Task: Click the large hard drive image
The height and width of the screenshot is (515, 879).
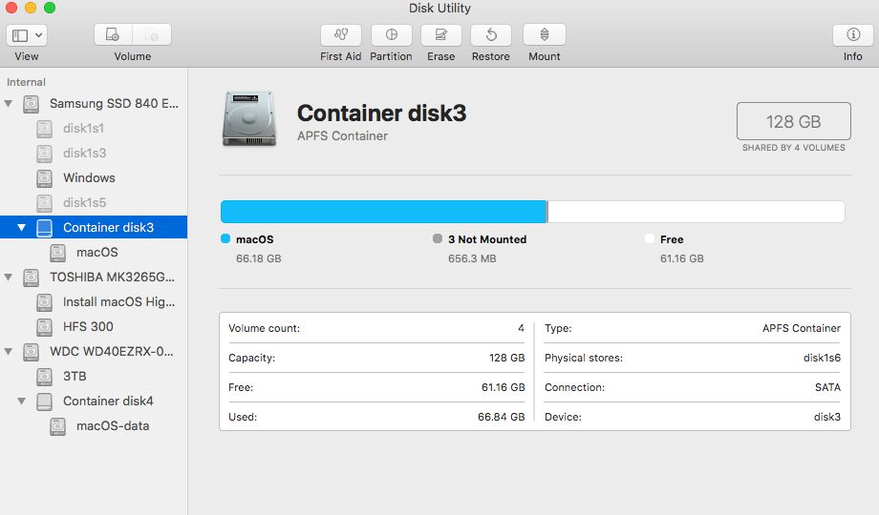Action: (x=249, y=119)
